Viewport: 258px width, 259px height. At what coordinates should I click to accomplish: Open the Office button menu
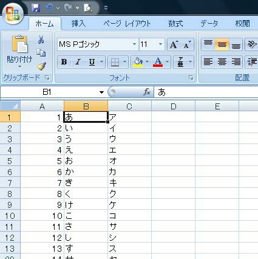click(13, 14)
